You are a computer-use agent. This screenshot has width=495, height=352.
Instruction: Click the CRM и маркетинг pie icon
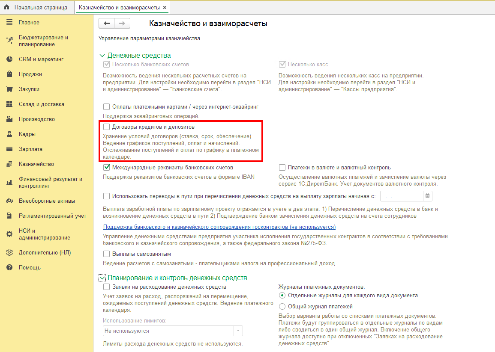(x=9, y=59)
